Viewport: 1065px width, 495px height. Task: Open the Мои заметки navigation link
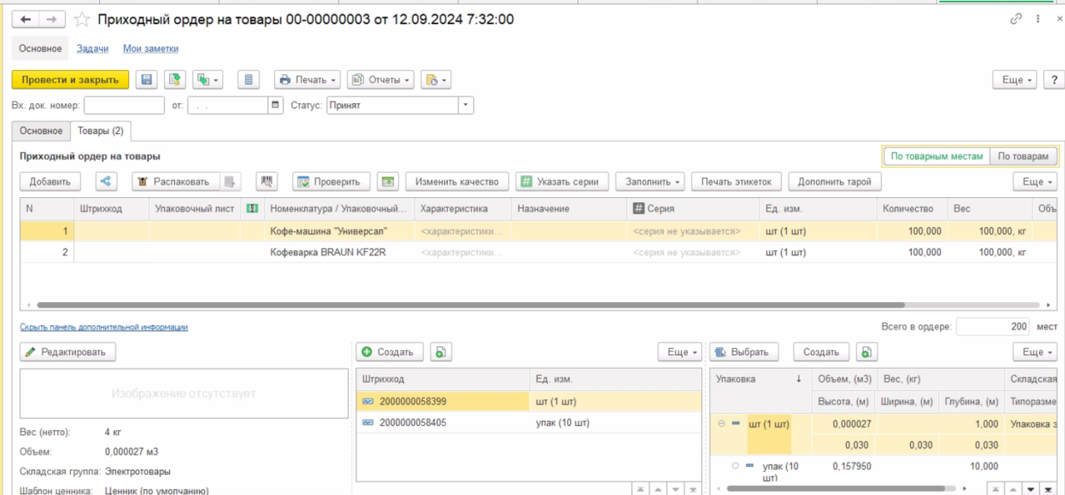(150, 48)
